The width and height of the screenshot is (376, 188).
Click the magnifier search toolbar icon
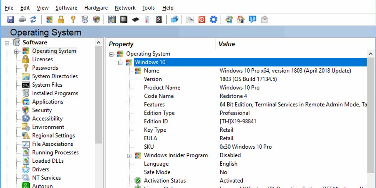[190, 19]
